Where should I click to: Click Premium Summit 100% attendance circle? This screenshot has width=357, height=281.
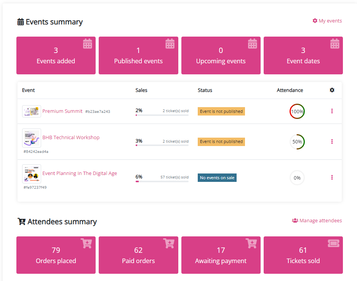(297, 111)
